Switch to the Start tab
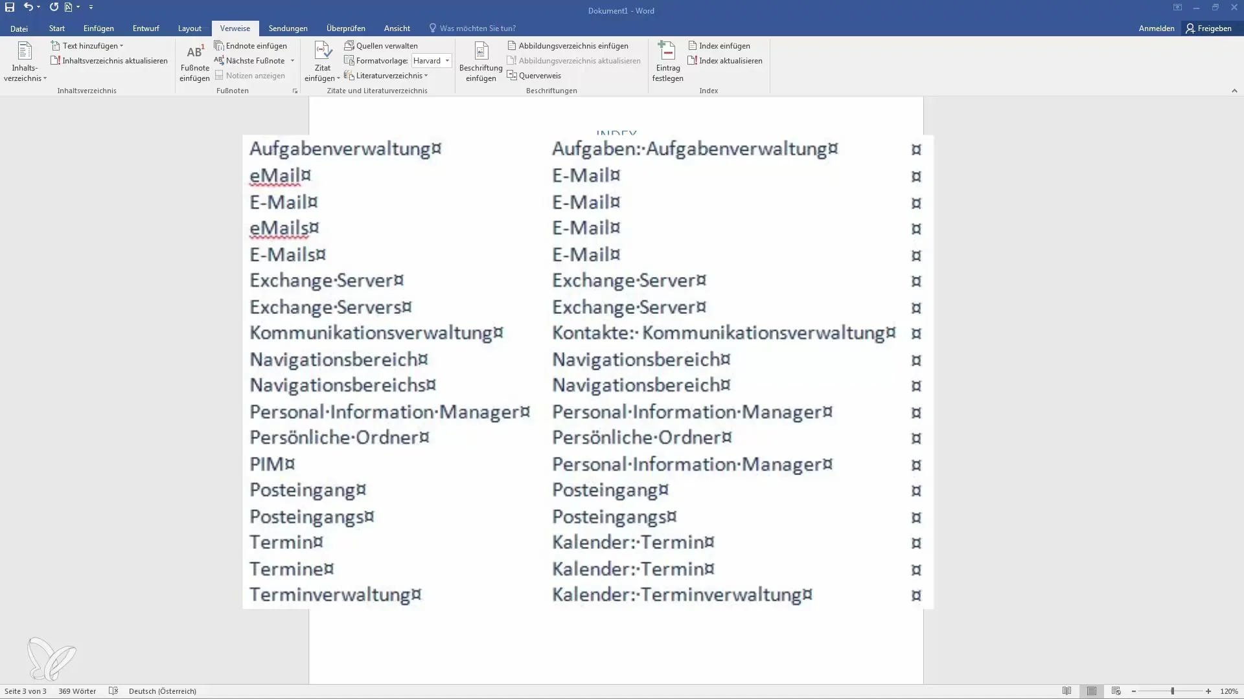The image size is (1244, 699). 57,28
